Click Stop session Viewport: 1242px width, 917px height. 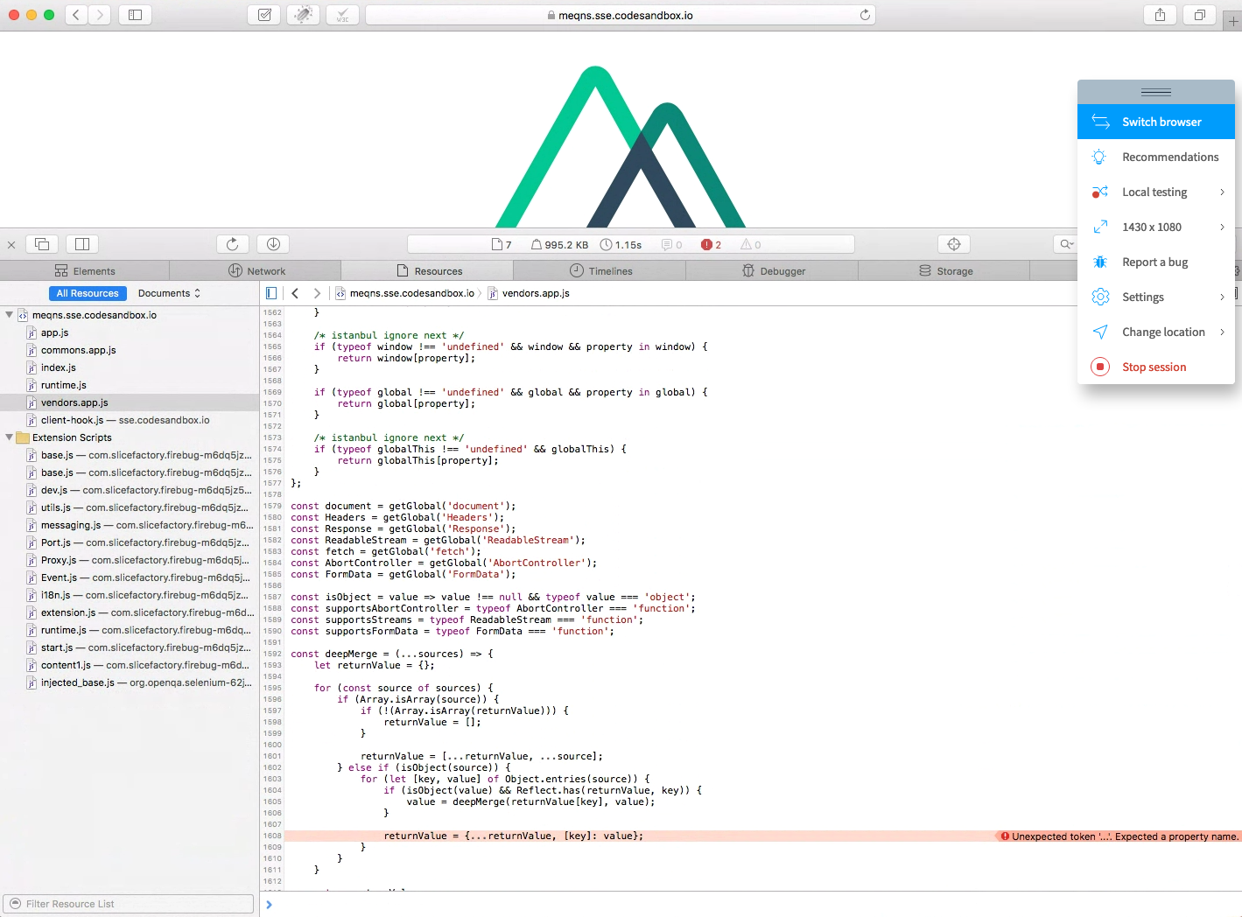1156,367
